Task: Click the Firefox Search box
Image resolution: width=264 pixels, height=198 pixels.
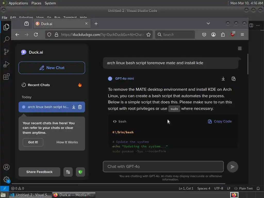Action: pyautogui.click(x=175, y=35)
